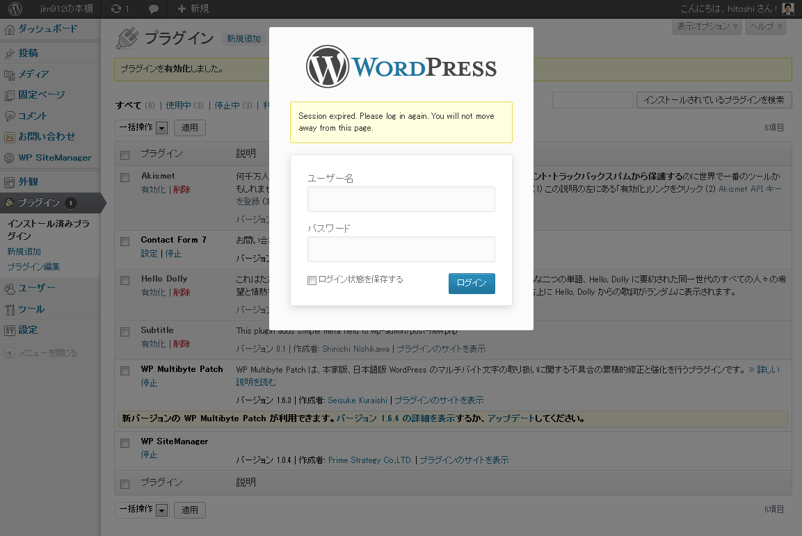This screenshot has width=802, height=536.
Task: Click the Tools icon in sidebar
Action: pyautogui.click(x=10, y=309)
